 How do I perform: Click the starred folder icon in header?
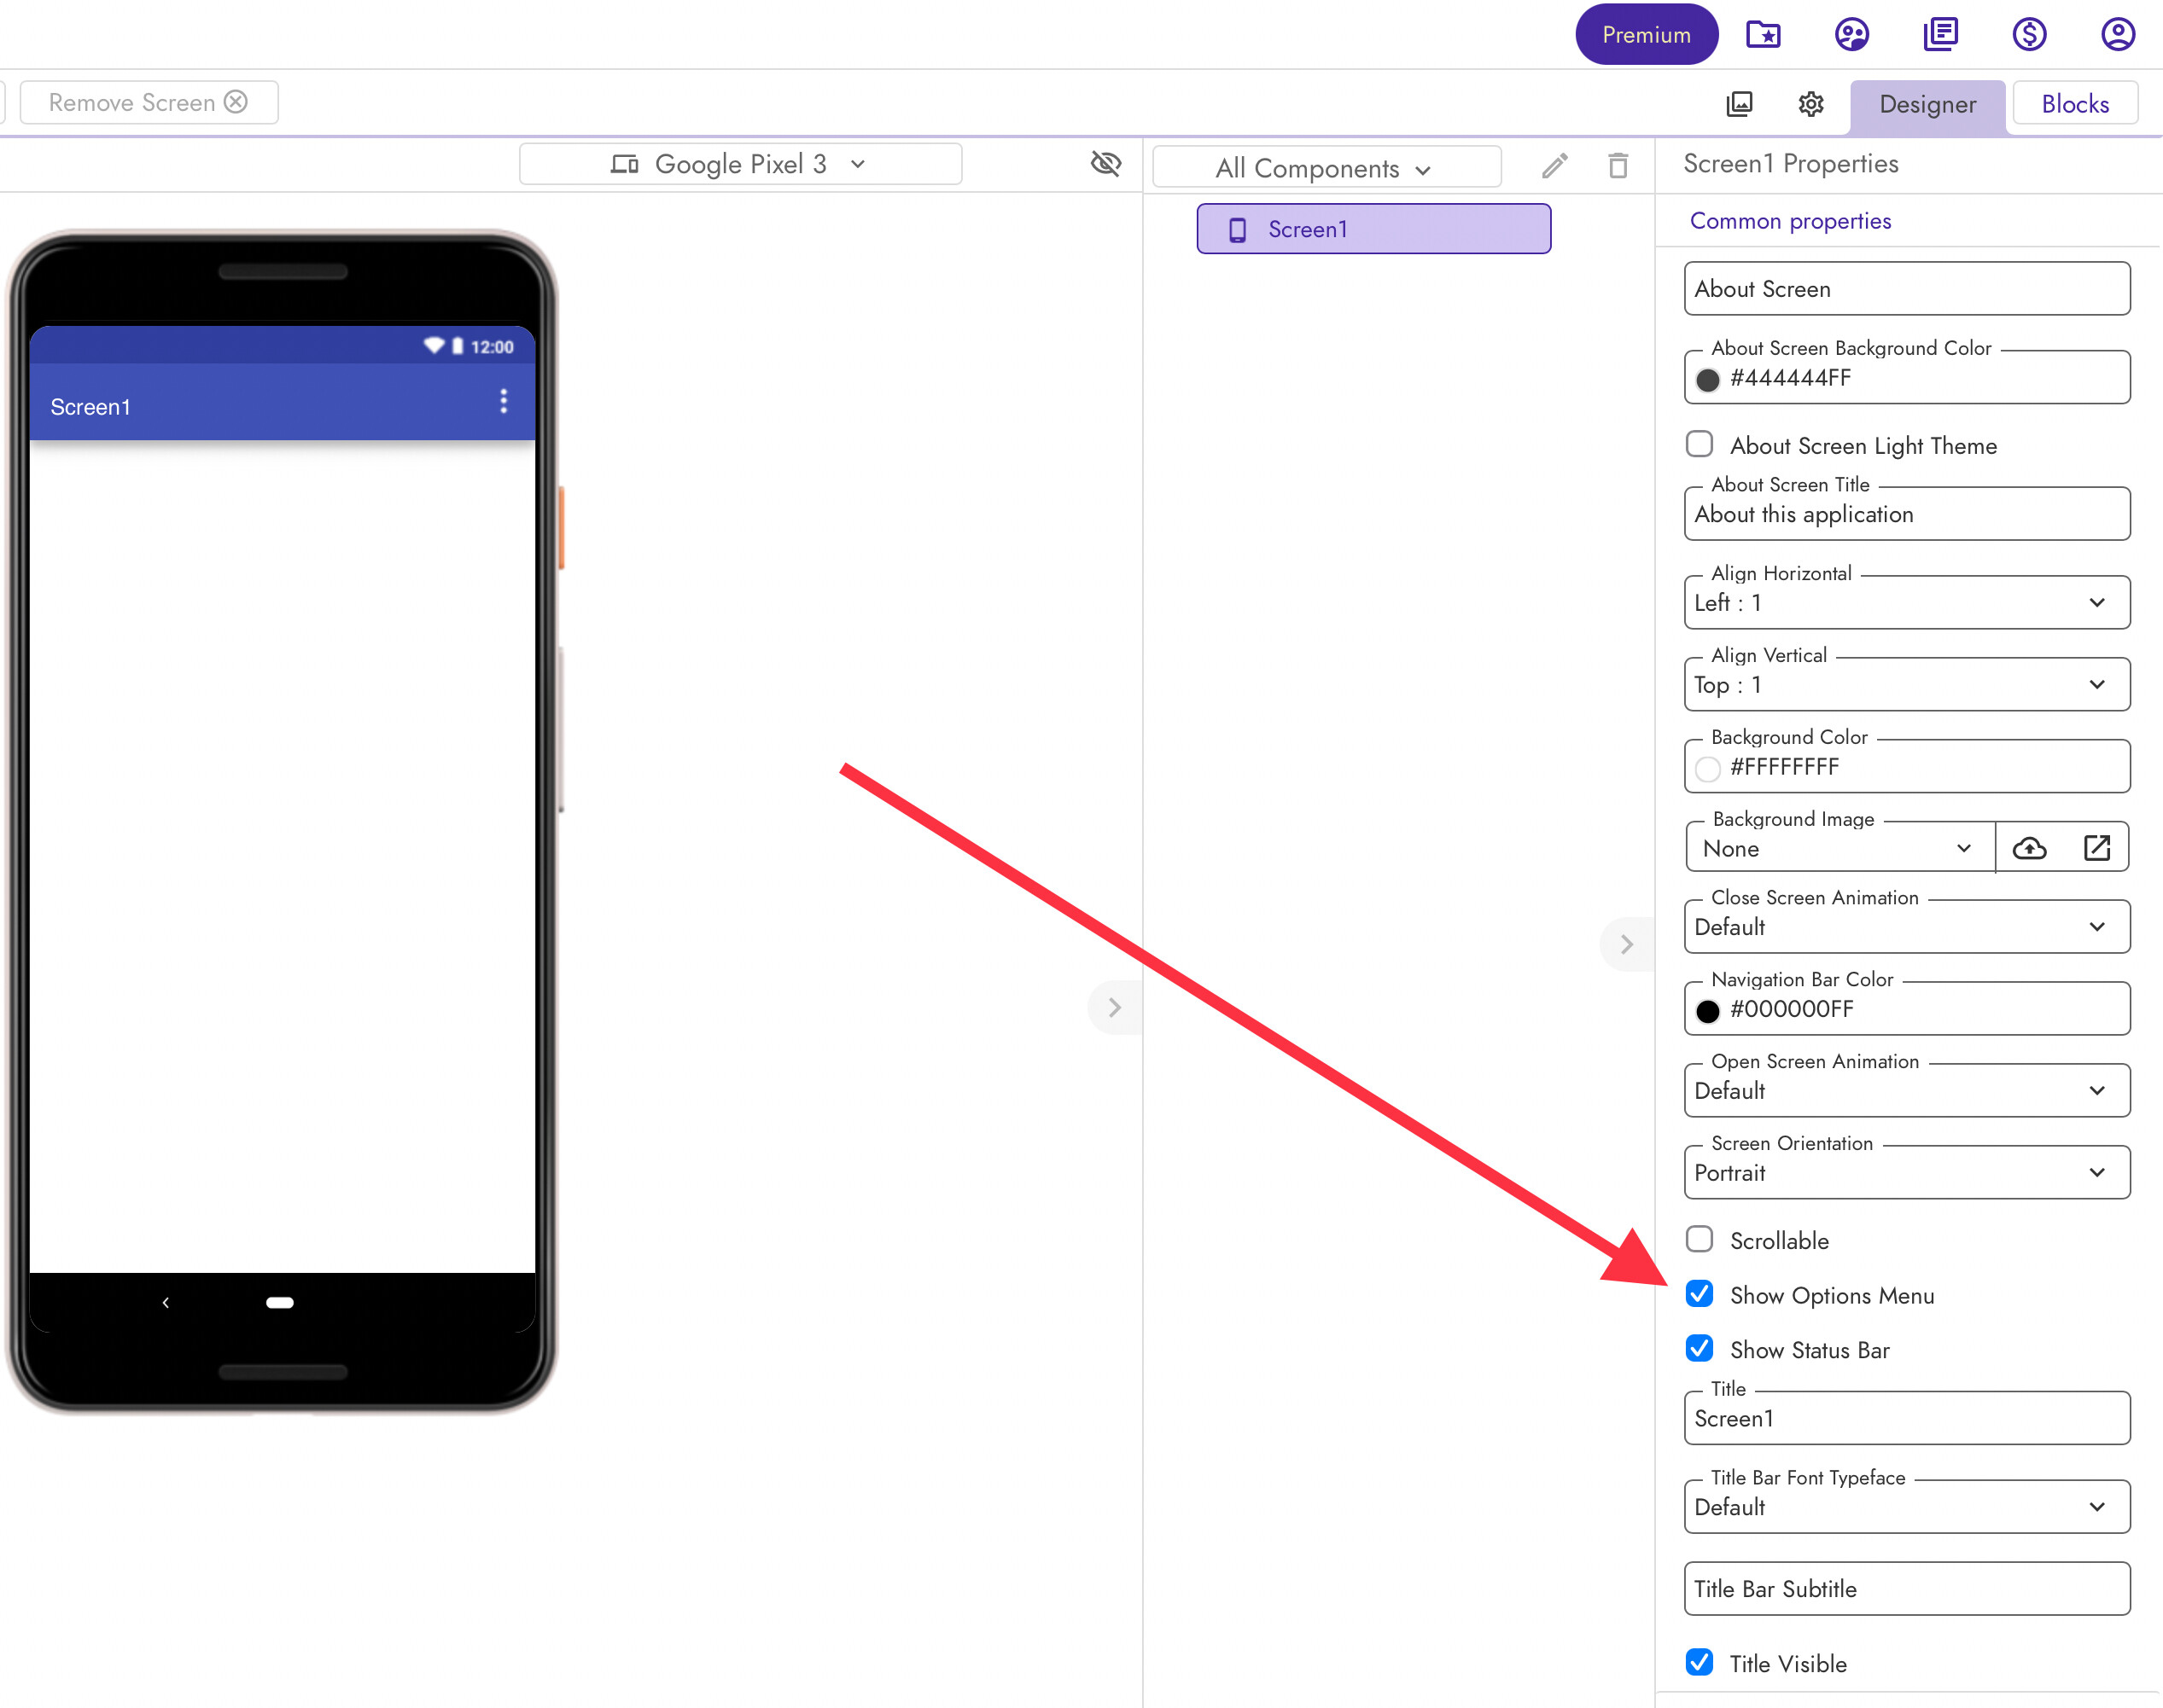(1763, 35)
